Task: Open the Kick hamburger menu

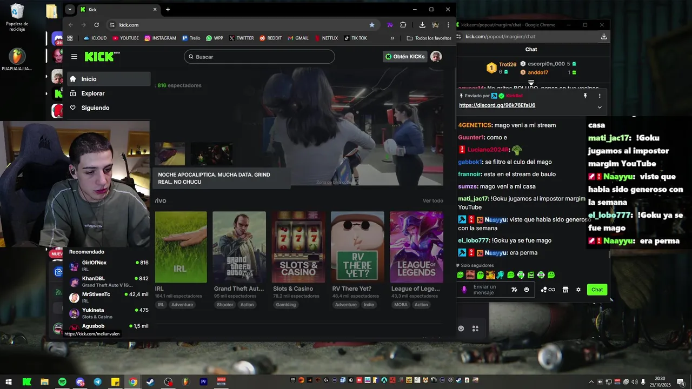Action: [x=74, y=57]
